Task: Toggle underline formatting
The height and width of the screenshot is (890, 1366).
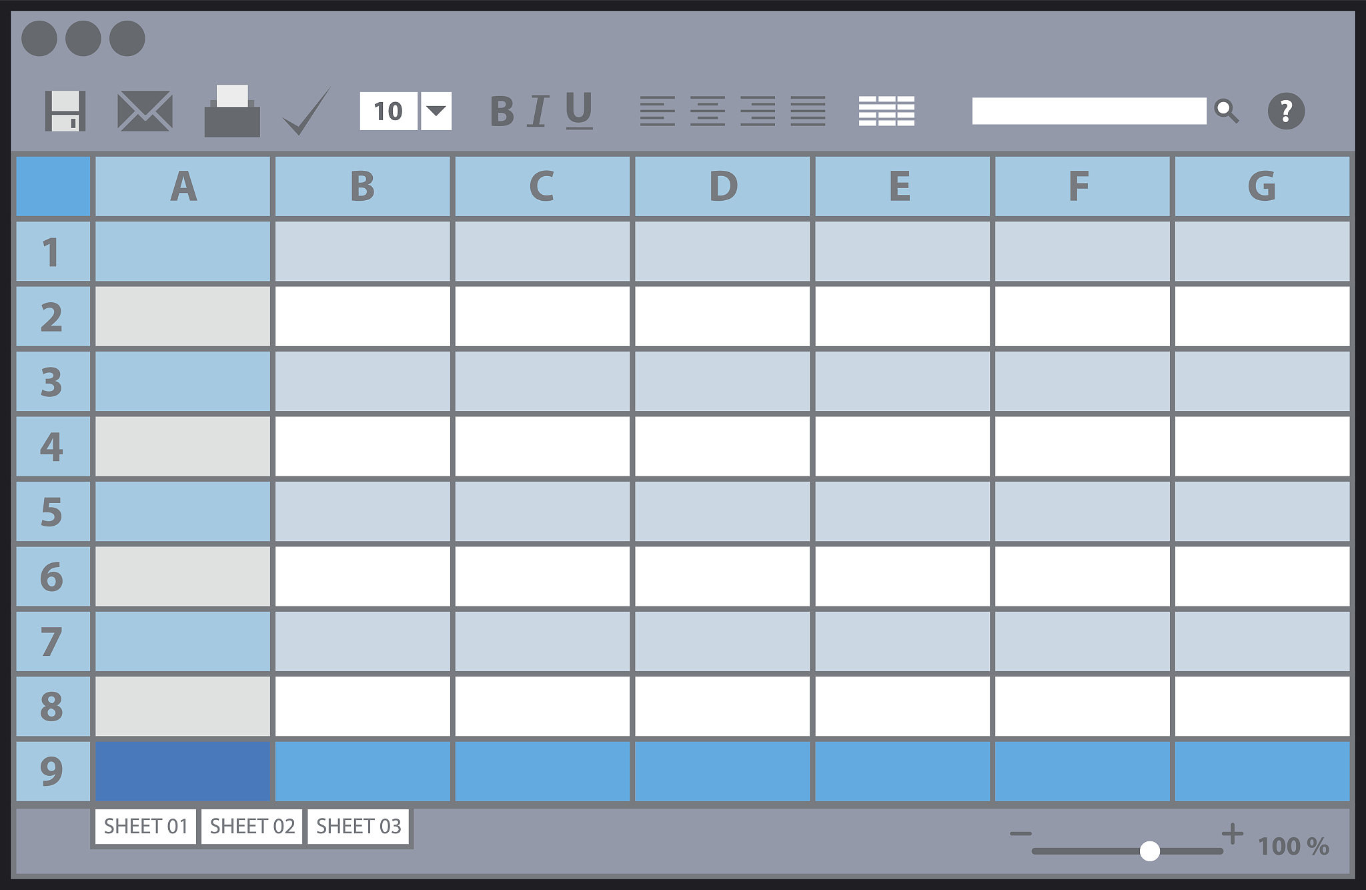Action: click(578, 111)
